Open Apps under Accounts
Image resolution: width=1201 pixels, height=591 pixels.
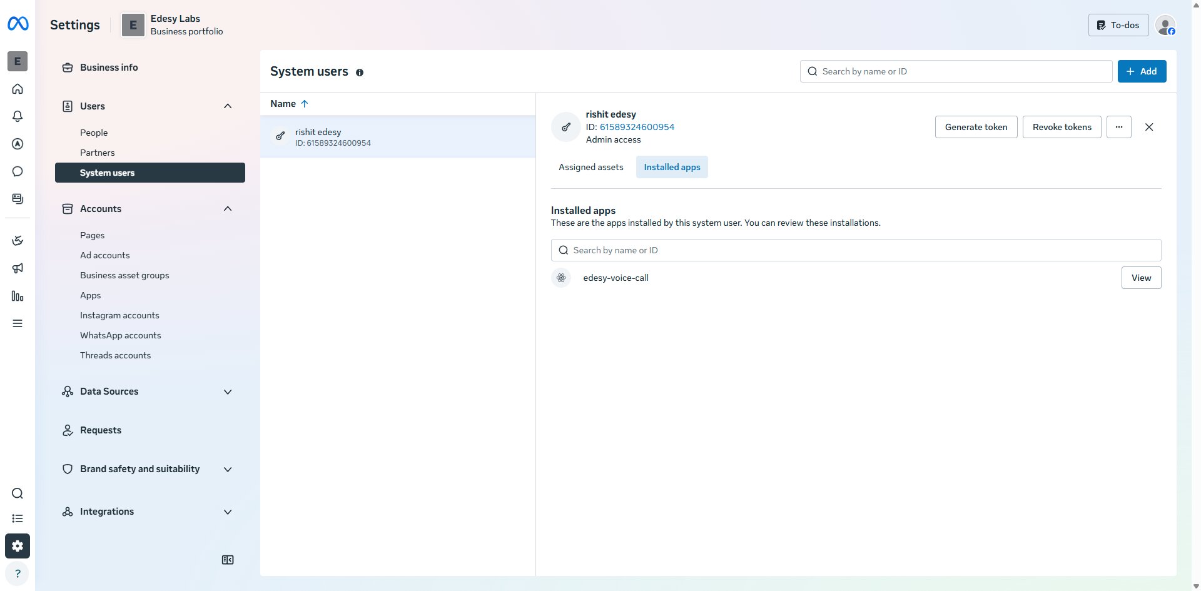click(x=90, y=295)
